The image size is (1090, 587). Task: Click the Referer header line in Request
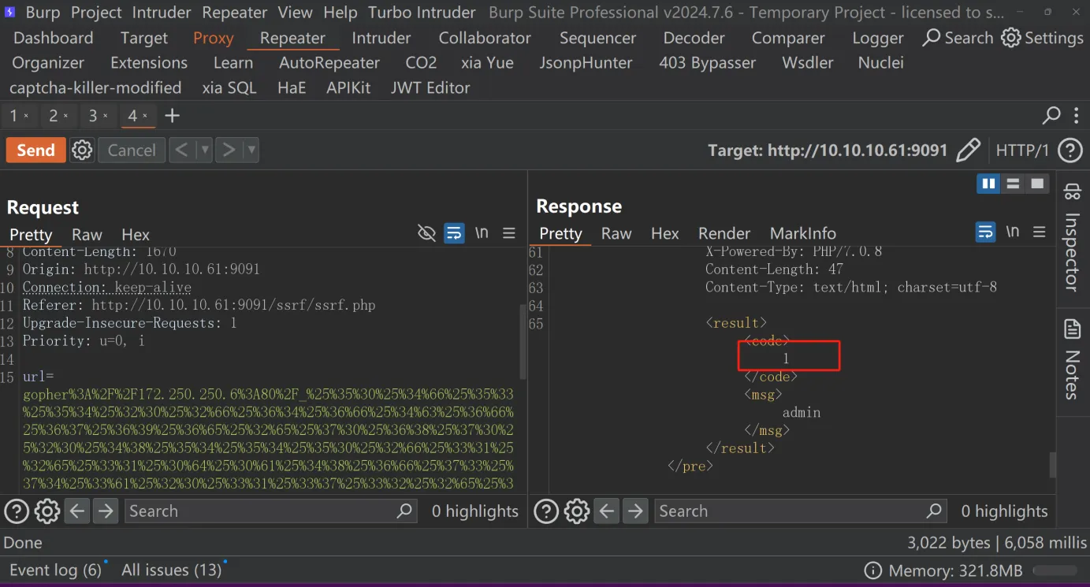click(x=199, y=305)
